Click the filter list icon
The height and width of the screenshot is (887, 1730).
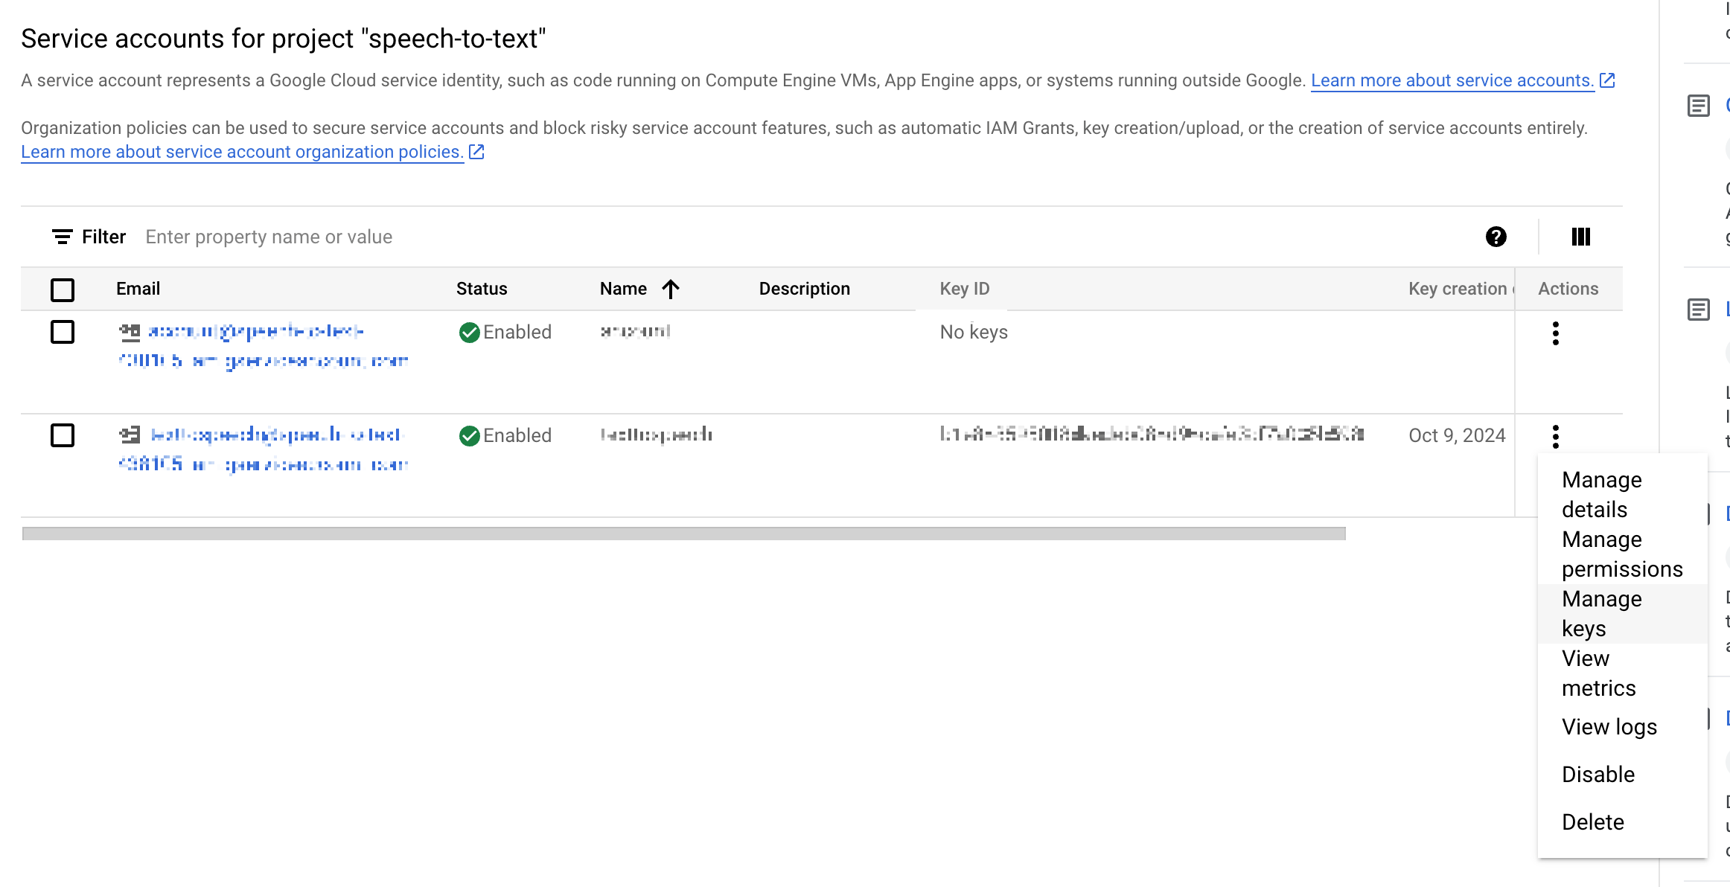click(63, 237)
